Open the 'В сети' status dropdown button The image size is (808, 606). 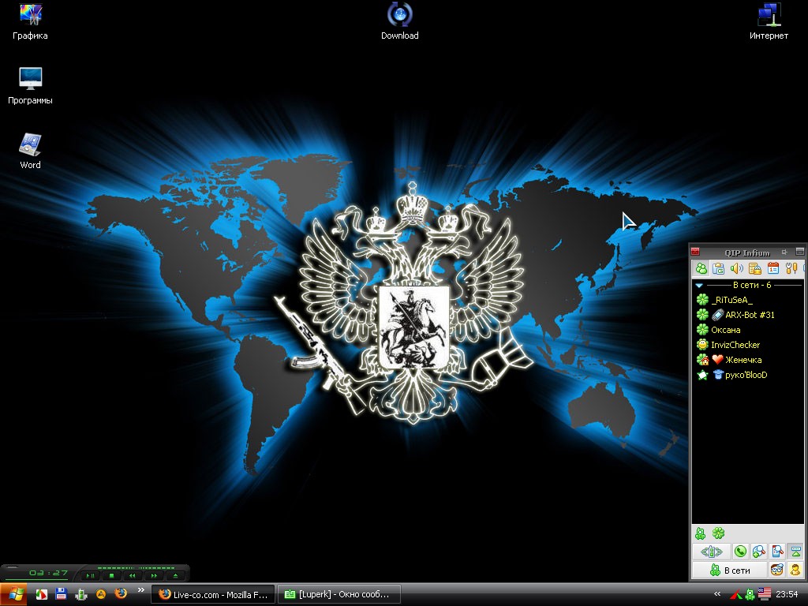point(730,570)
